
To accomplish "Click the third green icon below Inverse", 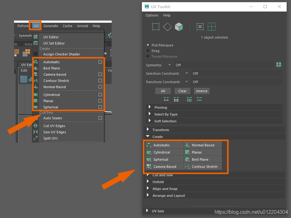I will [189, 99].
